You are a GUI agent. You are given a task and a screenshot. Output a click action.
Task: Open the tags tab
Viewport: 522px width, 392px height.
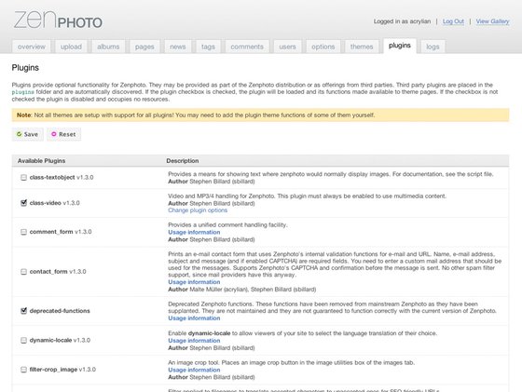click(x=208, y=47)
